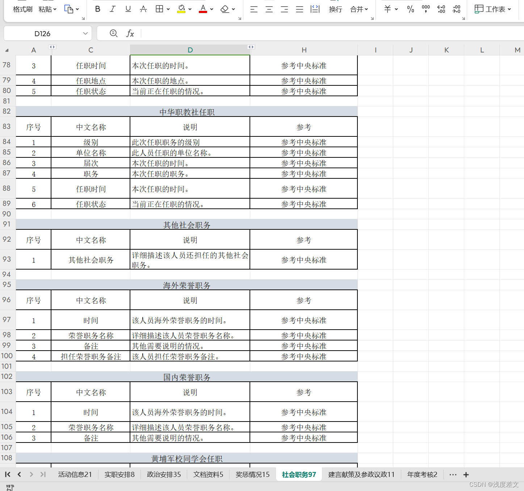This screenshot has width=524, height=491.
Task: Apply percent style
Action: coord(411,9)
